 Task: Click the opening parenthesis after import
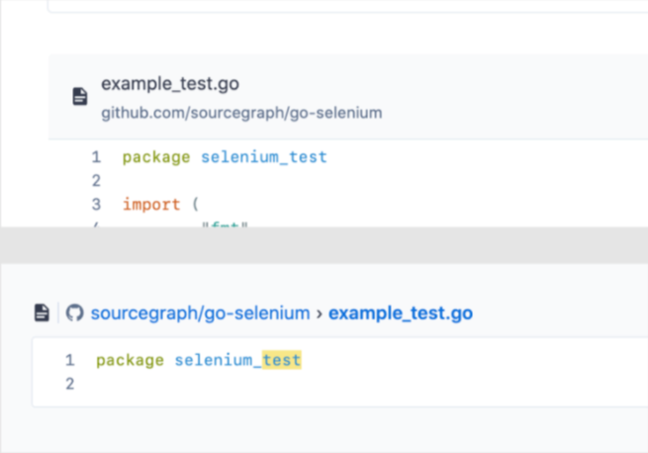pyautogui.click(x=195, y=205)
